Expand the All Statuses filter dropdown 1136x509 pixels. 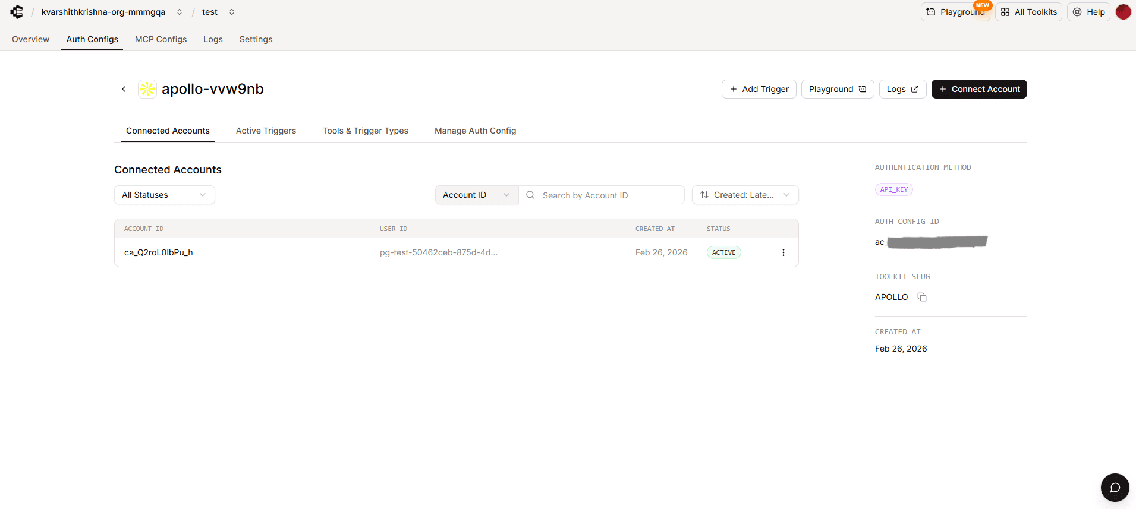pyautogui.click(x=165, y=195)
